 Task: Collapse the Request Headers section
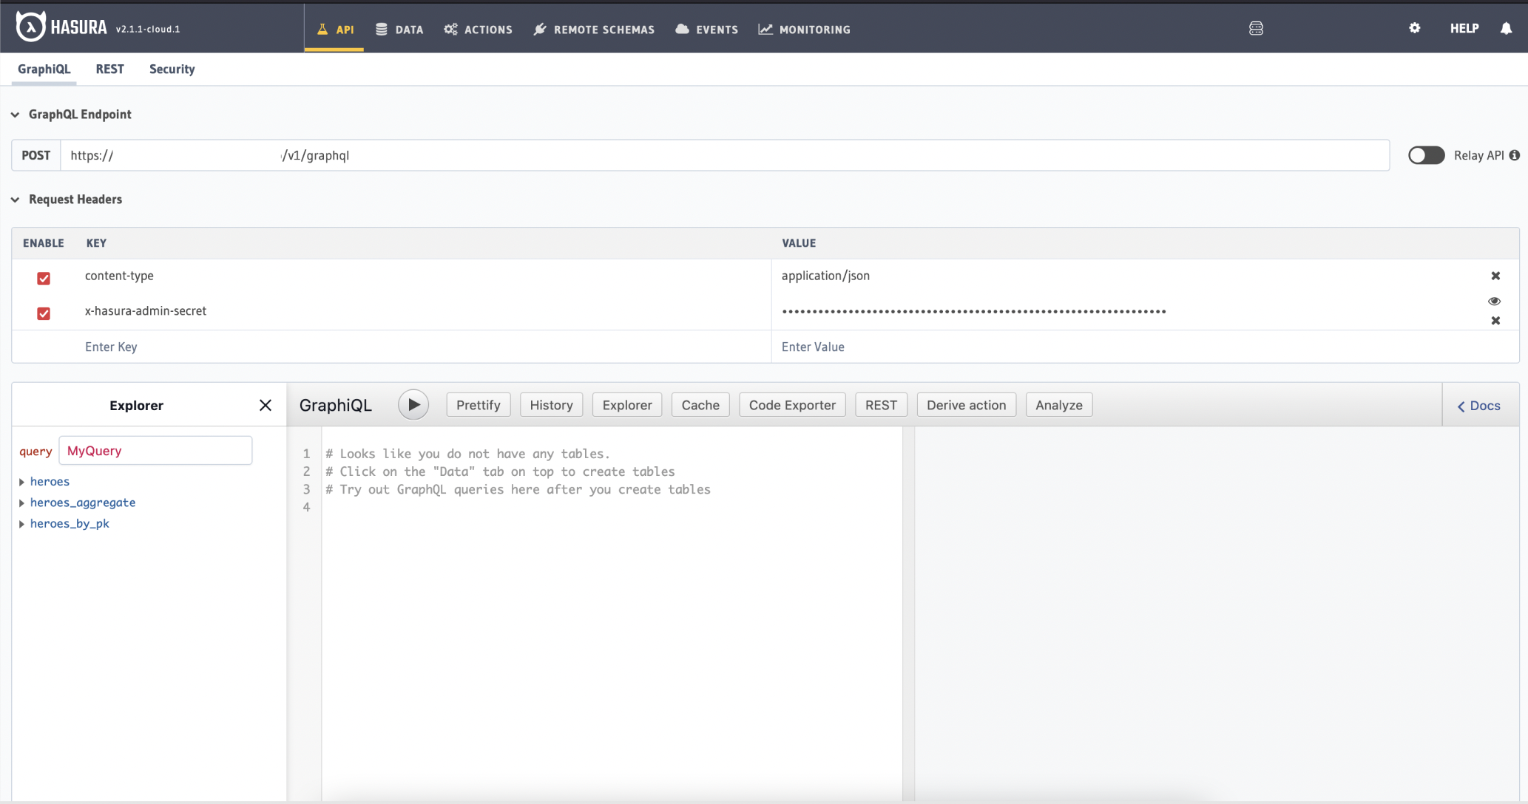point(16,200)
